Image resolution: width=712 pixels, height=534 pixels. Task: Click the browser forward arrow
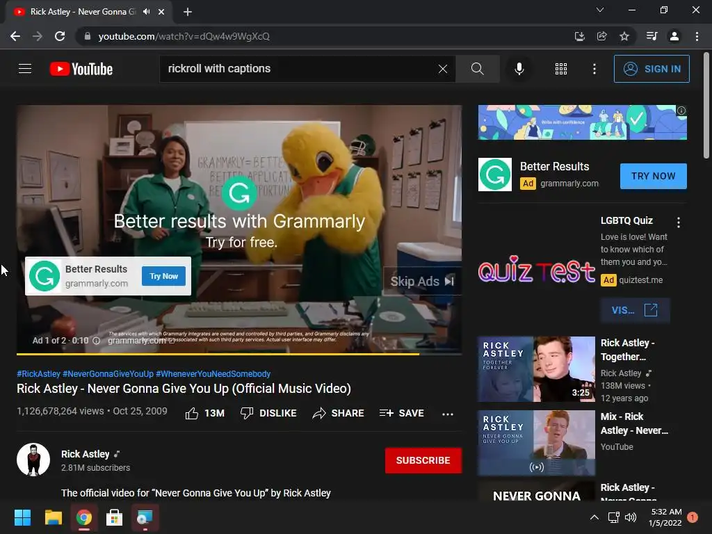[38, 36]
